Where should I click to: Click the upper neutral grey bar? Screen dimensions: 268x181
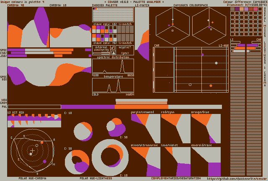pyautogui.click(x=142, y=100)
